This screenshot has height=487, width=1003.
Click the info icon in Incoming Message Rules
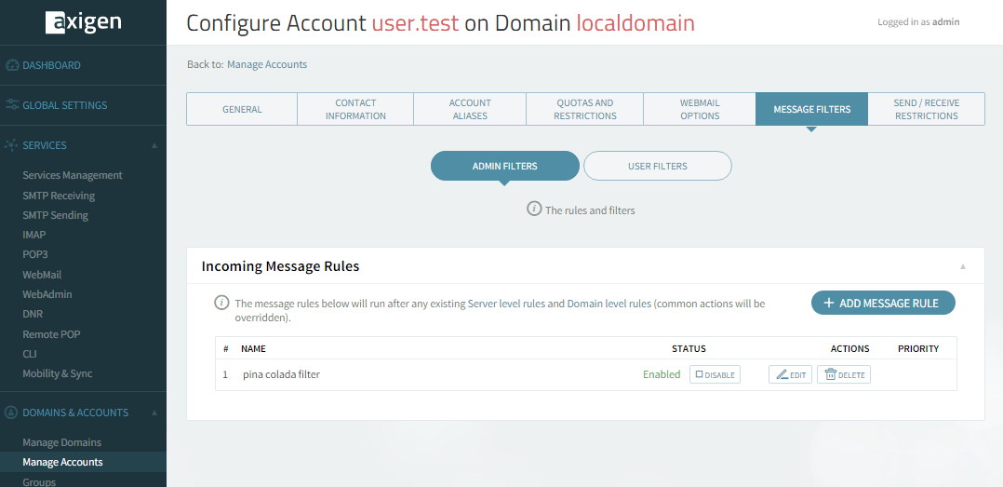(x=222, y=303)
